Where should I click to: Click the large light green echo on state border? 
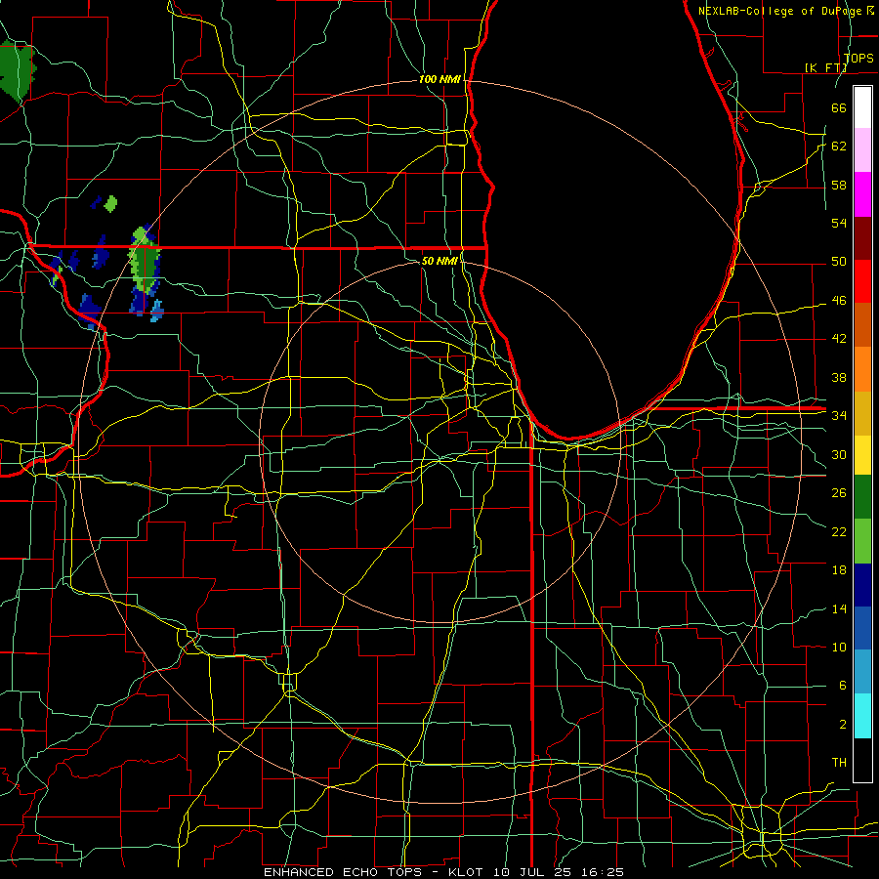[x=145, y=261]
